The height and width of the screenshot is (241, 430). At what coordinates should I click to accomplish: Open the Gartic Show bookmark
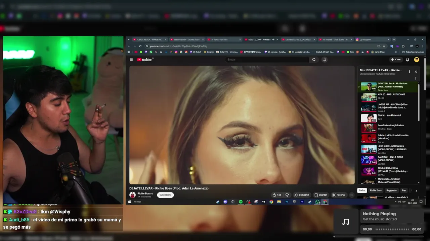377,52
